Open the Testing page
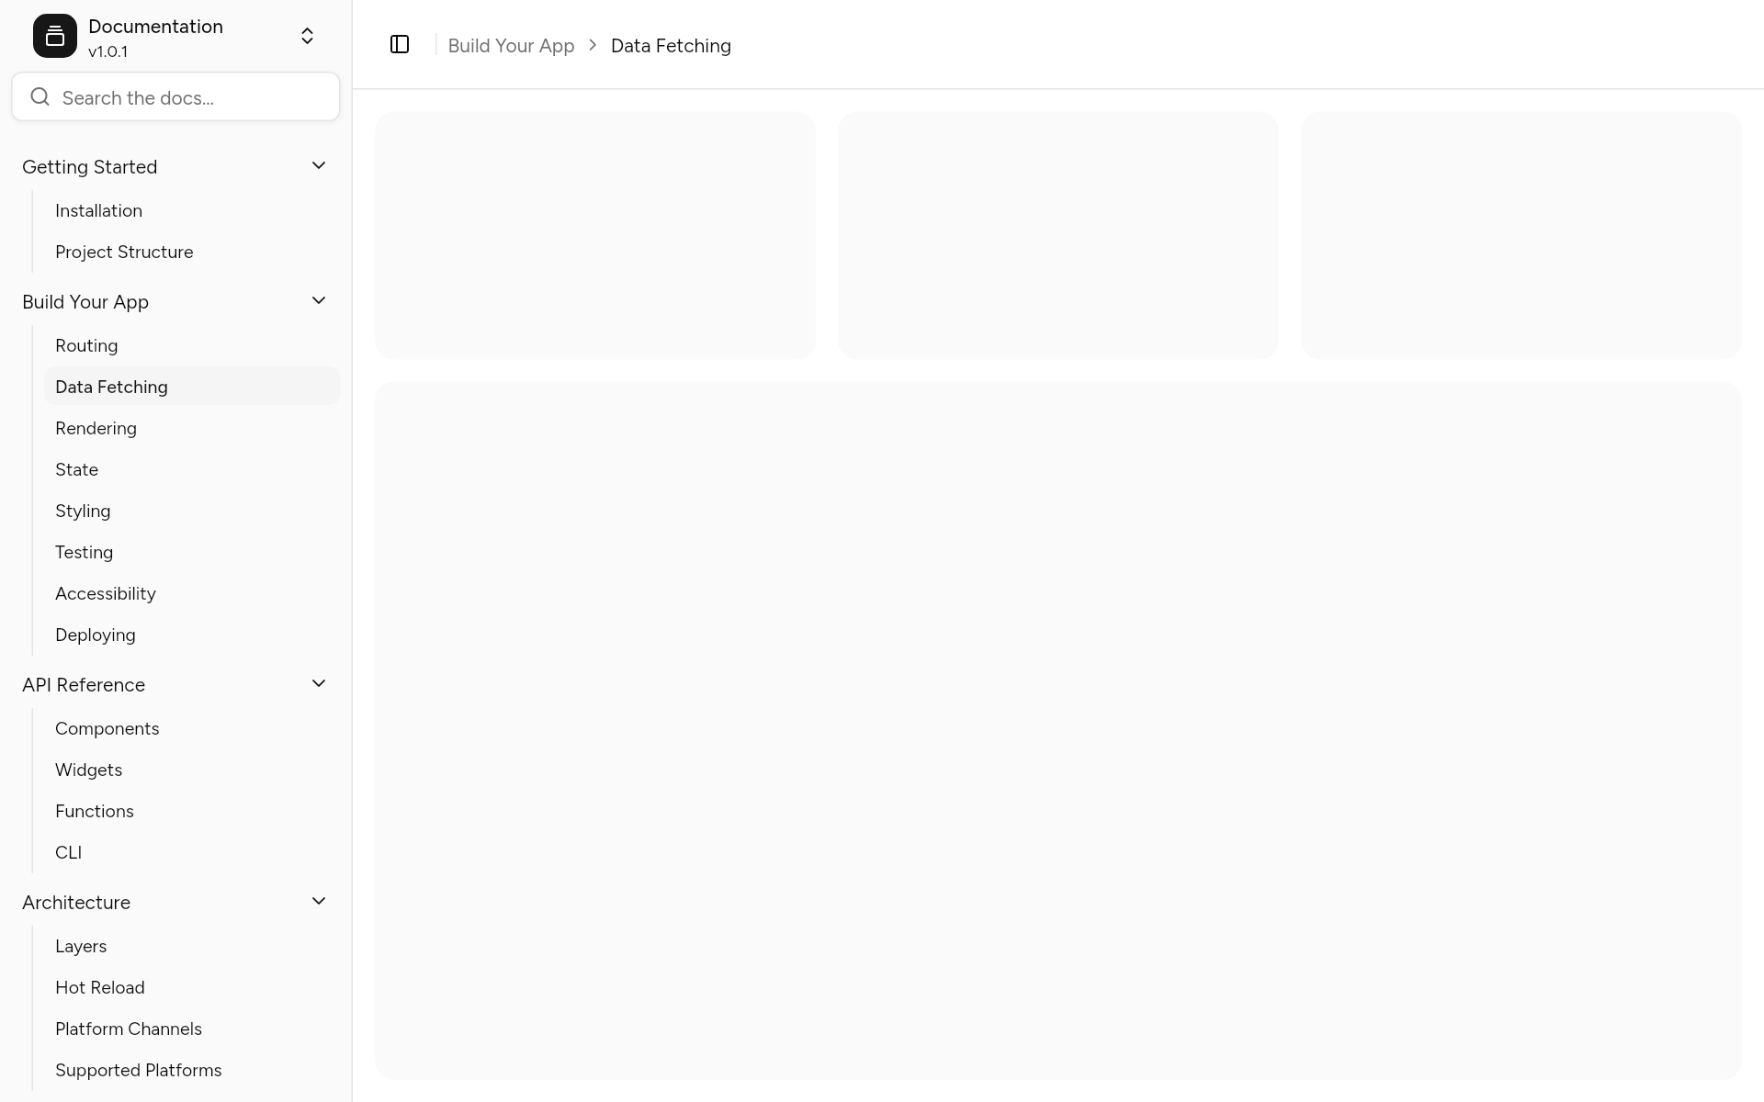Viewport: 1764px width, 1102px height. (192, 552)
